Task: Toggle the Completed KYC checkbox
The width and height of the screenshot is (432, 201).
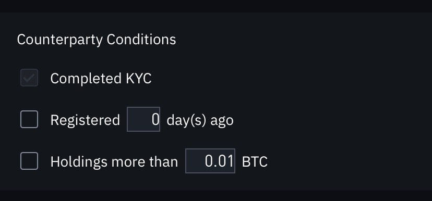Action: click(29, 78)
